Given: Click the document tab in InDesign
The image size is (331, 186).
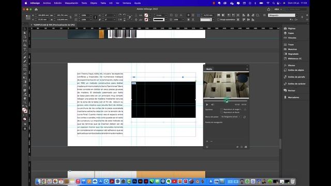Looking at the screenshot, I should pyautogui.click(x=54, y=25).
